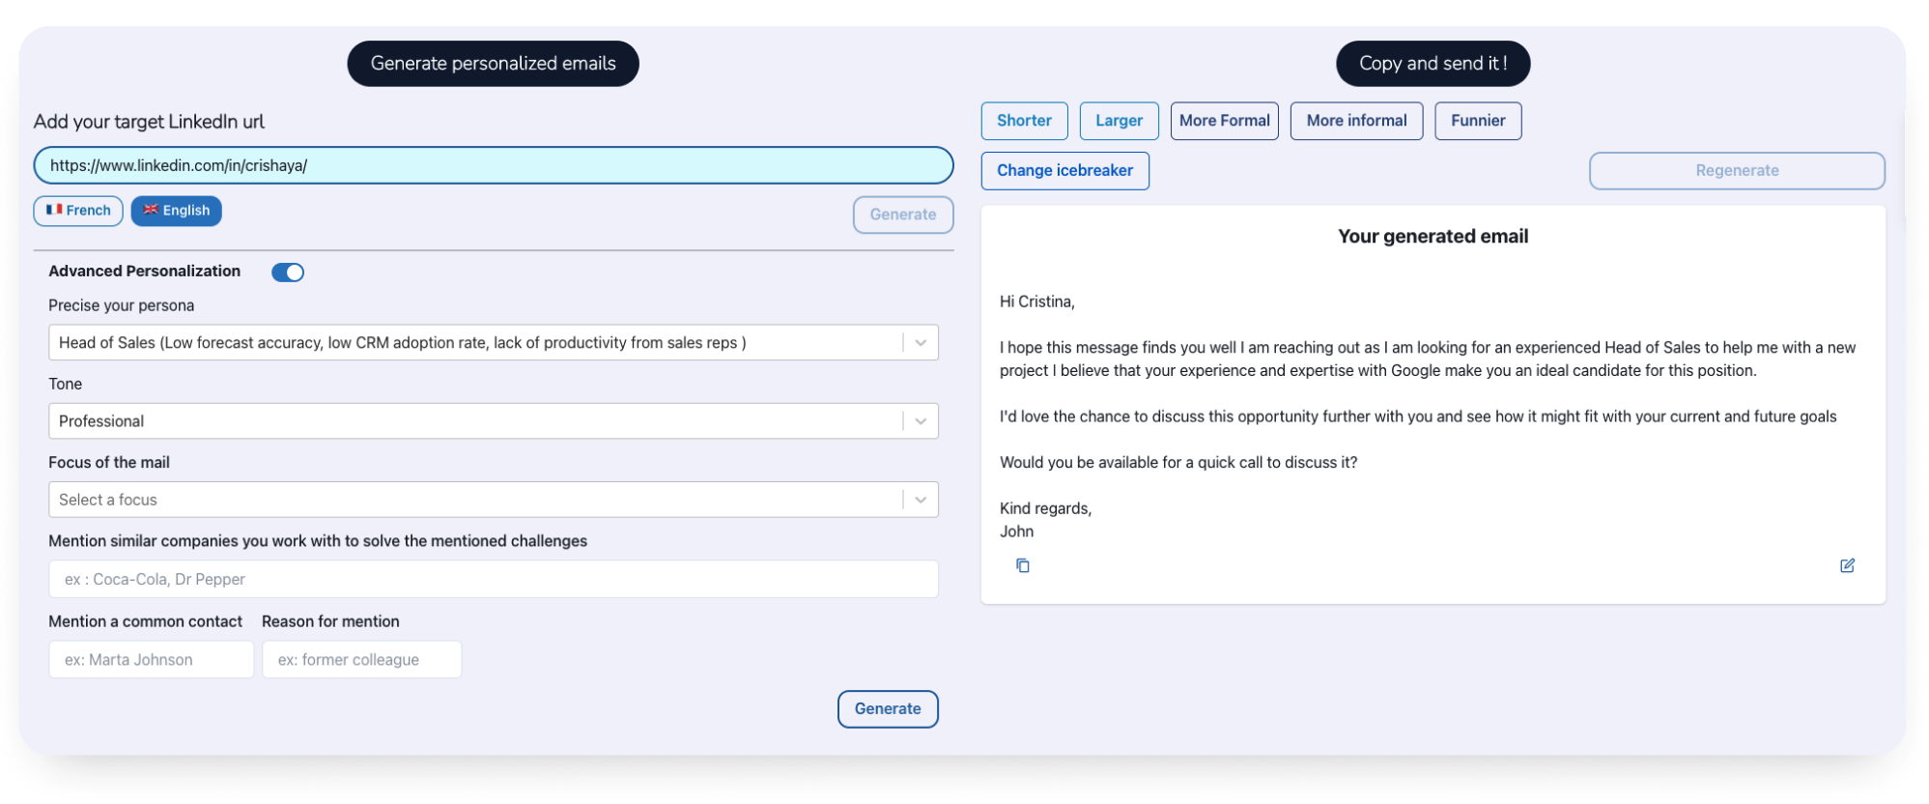Screen dimensions: 1929x804
Task: Make email Larger
Action: (x=1119, y=121)
